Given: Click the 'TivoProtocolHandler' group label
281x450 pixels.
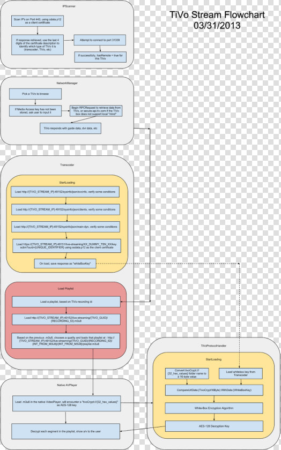Looking at the screenshot, I should 213,346.
